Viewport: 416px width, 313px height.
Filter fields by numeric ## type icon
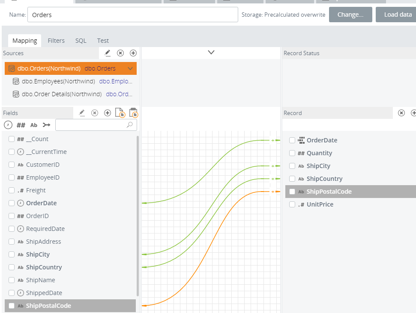pyautogui.click(x=21, y=125)
